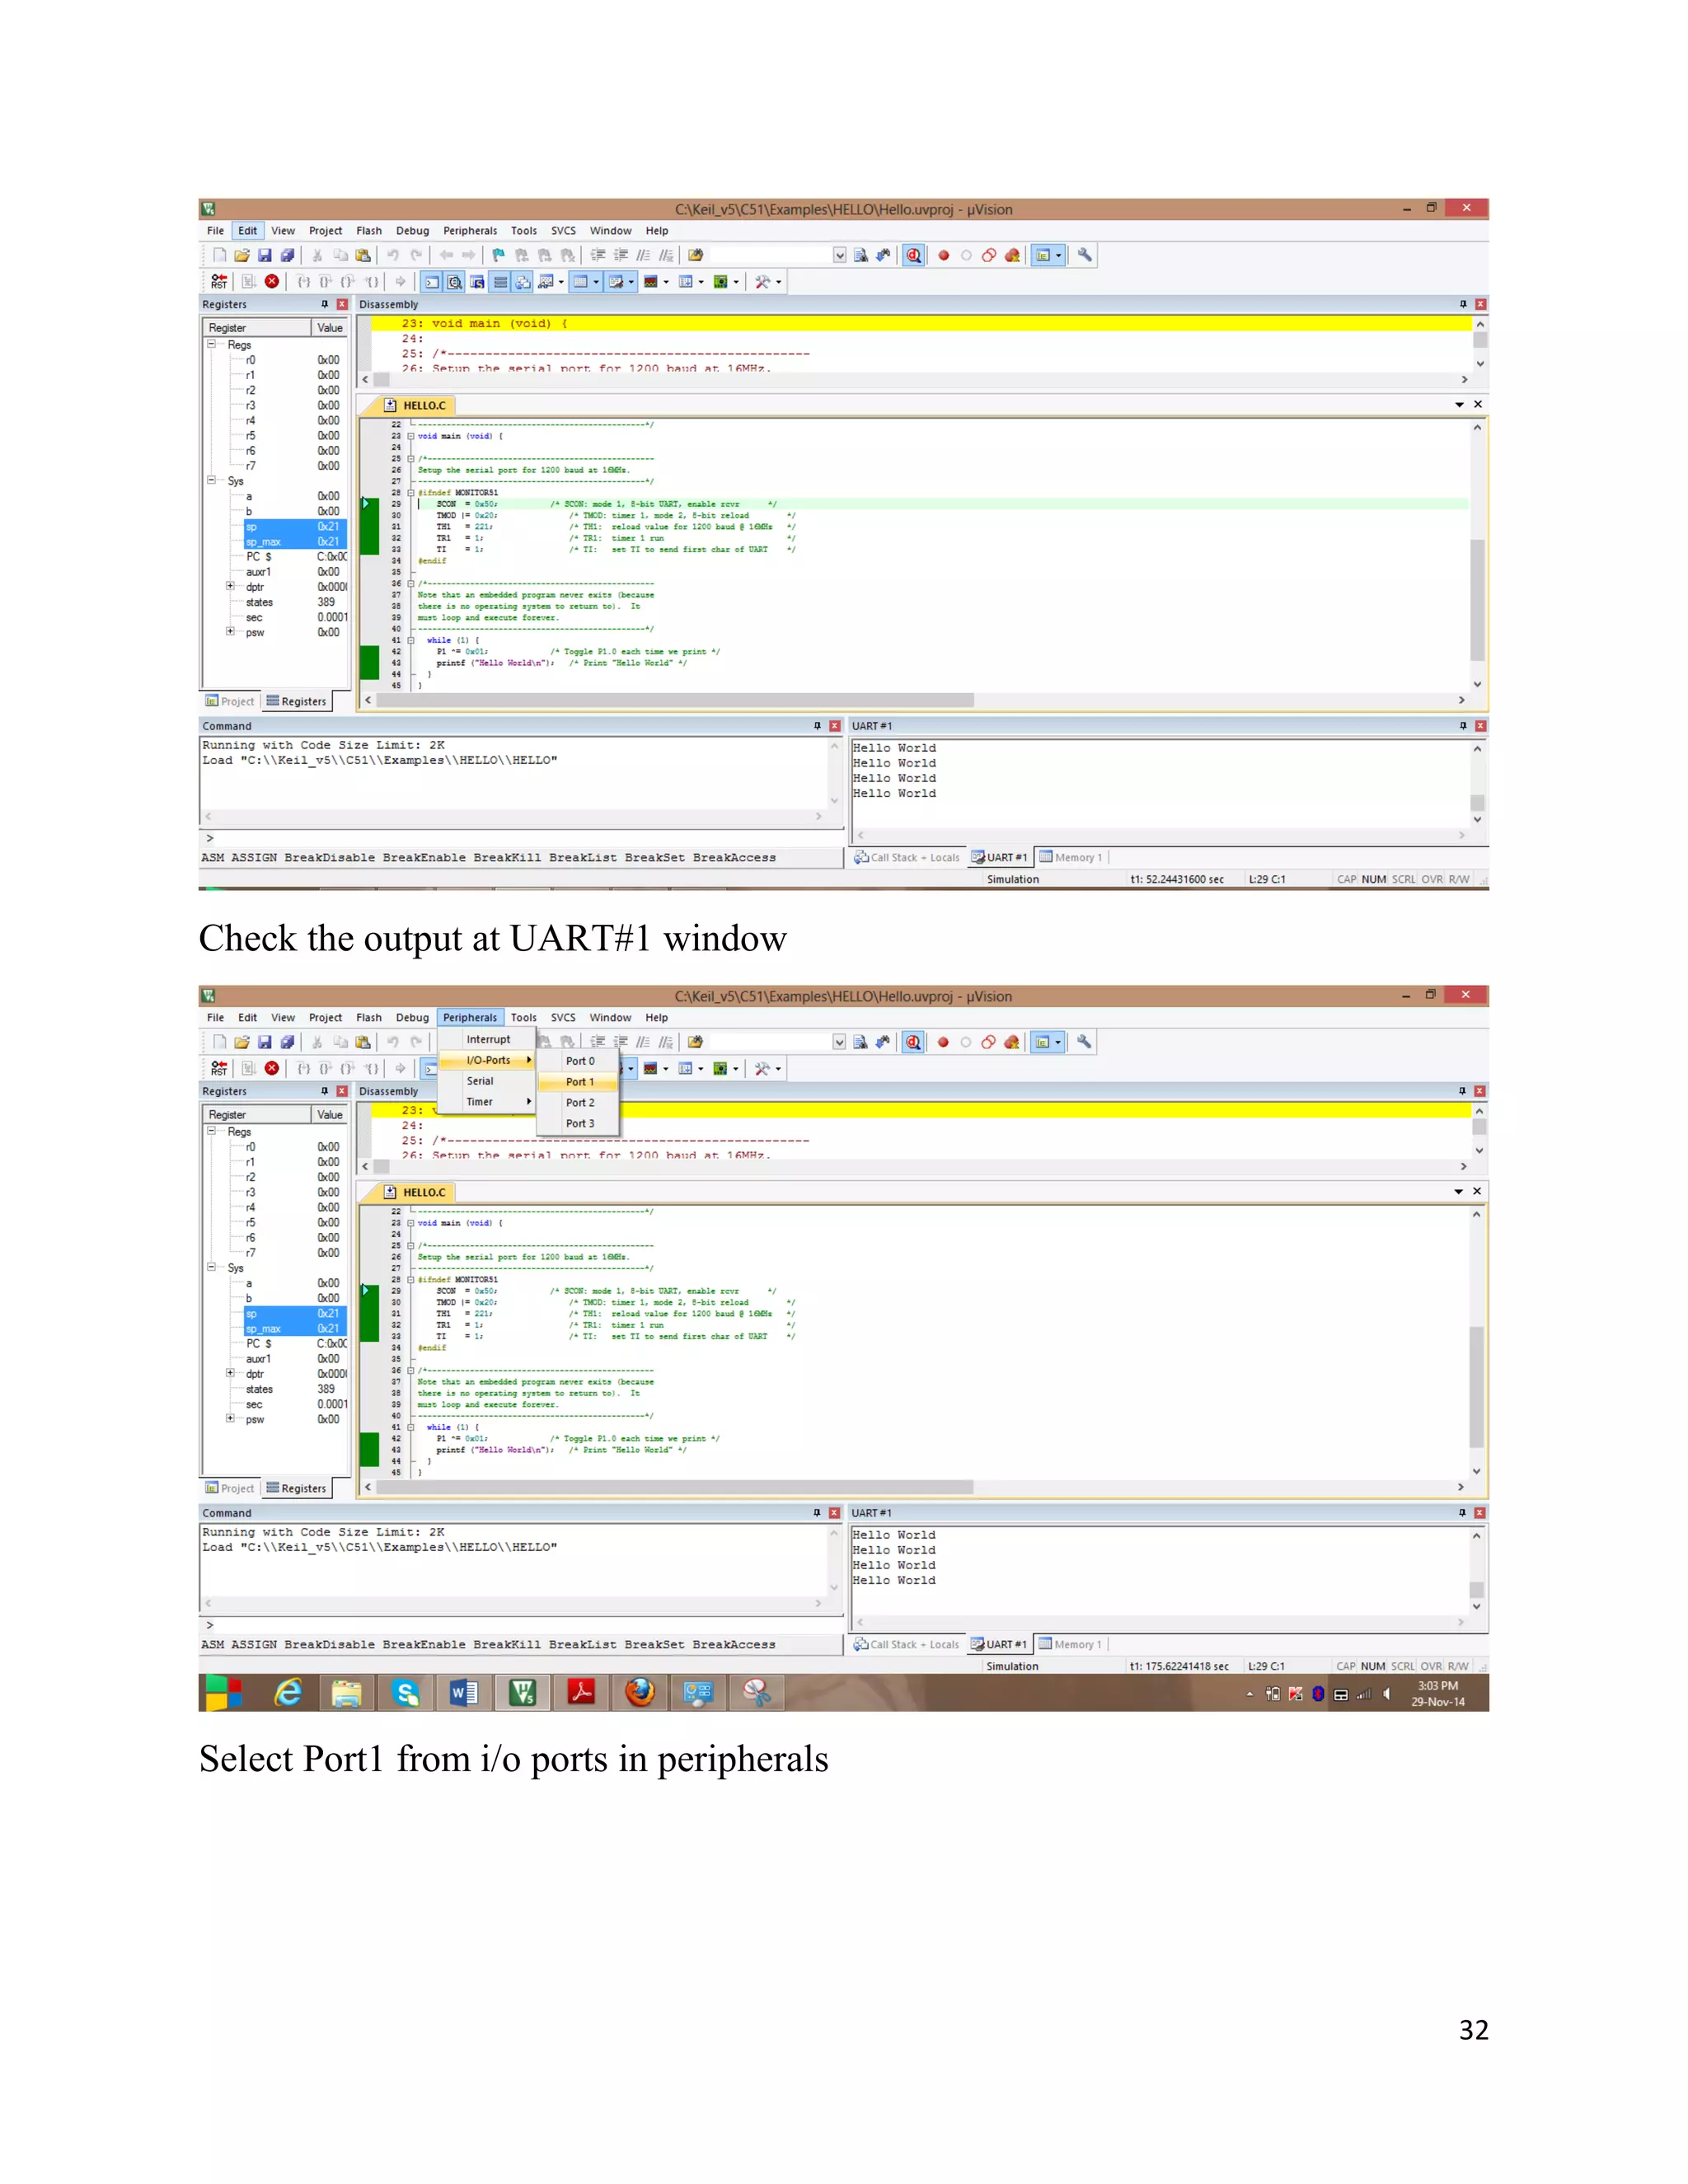Click the Show Next Statement arrow in upper screenshot
This screenshot has width=1688, height=2184.
coord(400,282)
